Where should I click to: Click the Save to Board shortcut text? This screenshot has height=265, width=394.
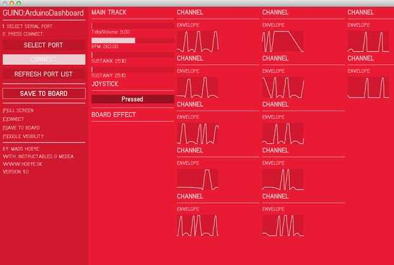(x=21, y=128)
